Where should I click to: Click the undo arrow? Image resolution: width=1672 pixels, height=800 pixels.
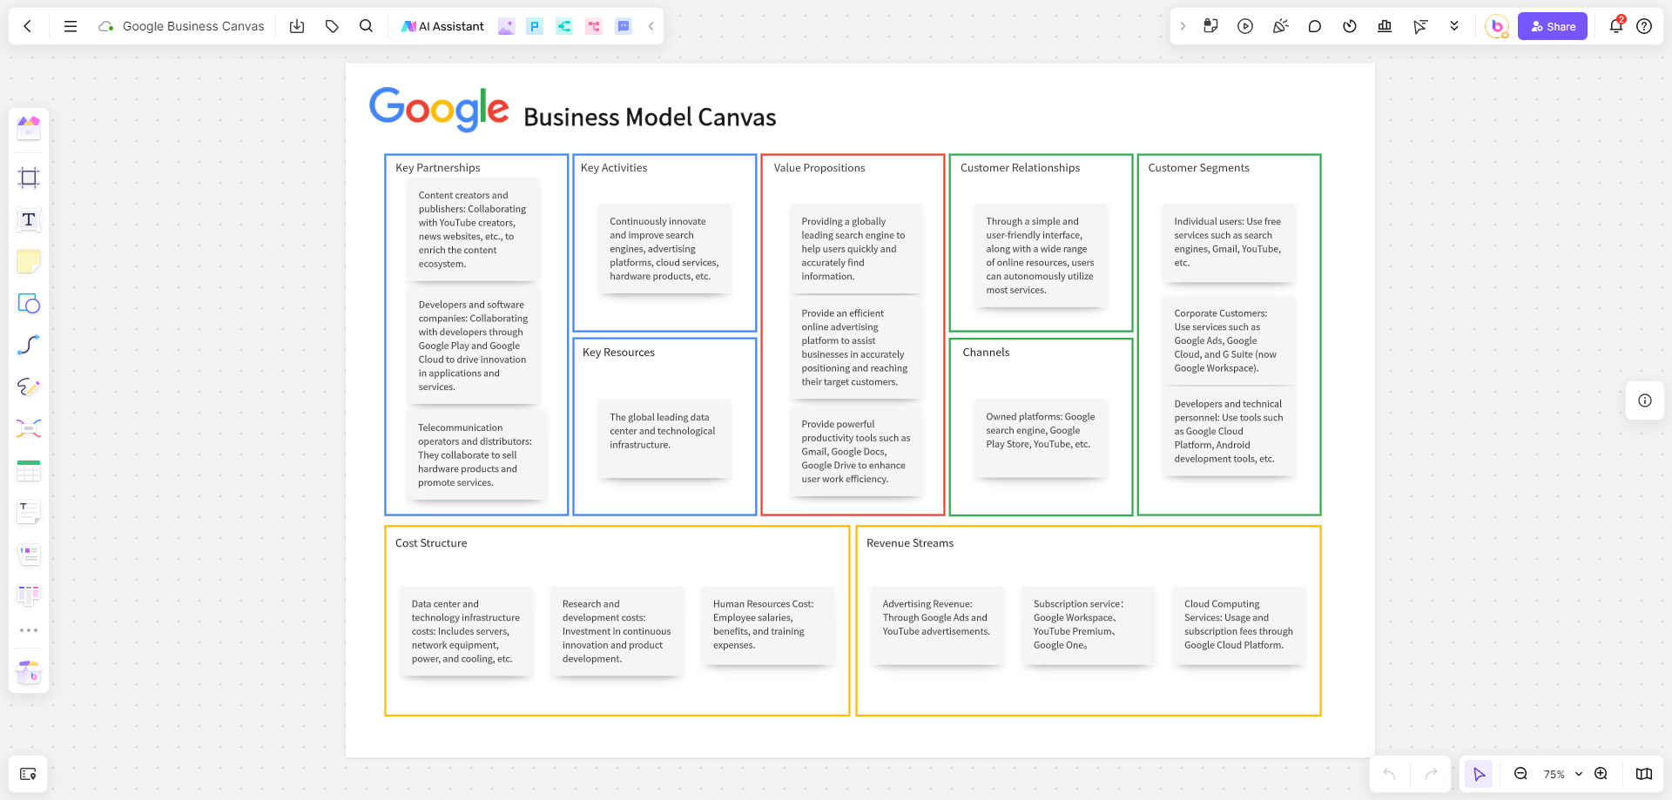(1389, 774)
